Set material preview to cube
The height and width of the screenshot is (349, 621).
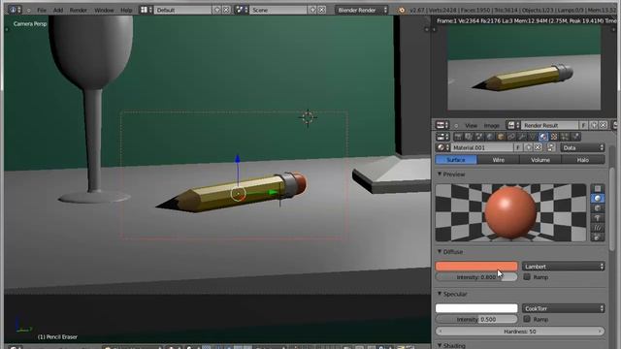pyautogui.click(x=598, y=208)
